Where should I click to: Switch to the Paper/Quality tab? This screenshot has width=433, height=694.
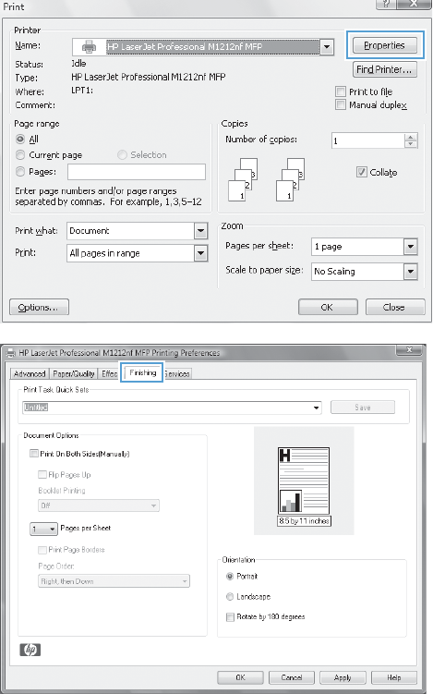[x=74, y=373]
